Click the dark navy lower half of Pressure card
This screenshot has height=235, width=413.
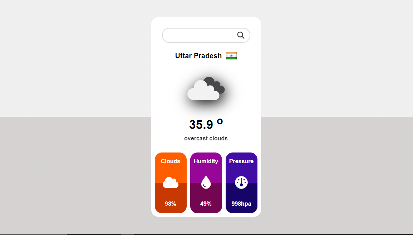241,198
